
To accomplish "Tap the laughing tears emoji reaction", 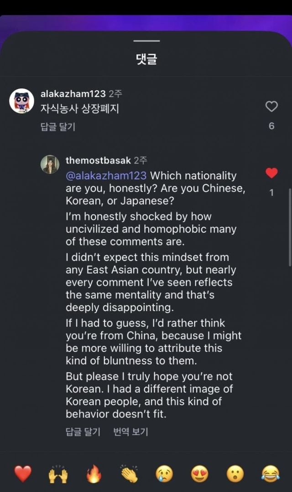I will tap(271, 474).
